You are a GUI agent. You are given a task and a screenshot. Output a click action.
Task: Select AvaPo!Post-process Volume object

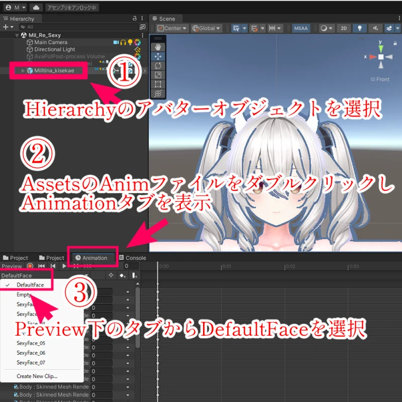pos(69,56)
